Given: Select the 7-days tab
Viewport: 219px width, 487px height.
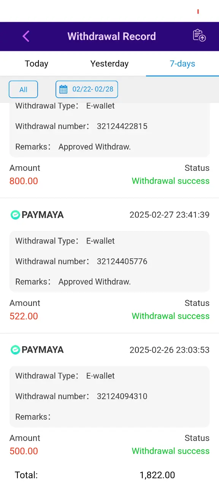Looking at the screenshot, I should [182, 64].
